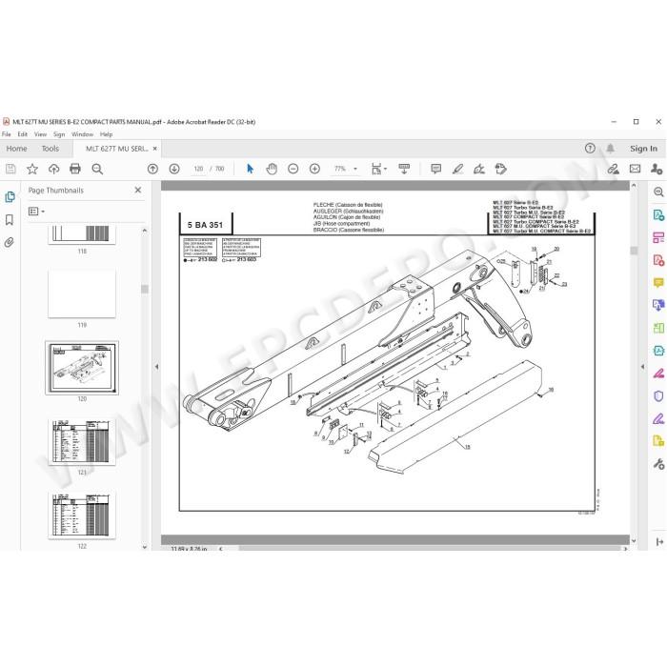The height and width of the screenshot is (667, 667).
Task: Open the search tool in the right rail
Action: tap(658, 192)
